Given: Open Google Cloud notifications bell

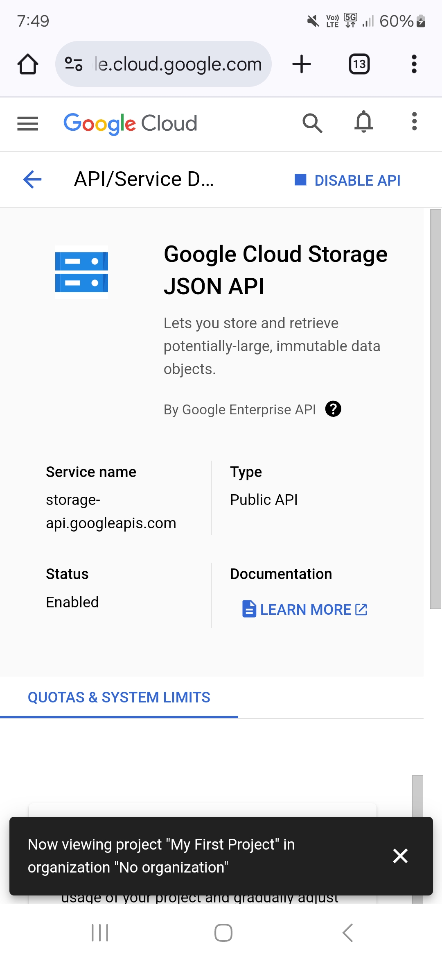Looking at the screenshot, I should pyautogui.click(x=363, y=122).
